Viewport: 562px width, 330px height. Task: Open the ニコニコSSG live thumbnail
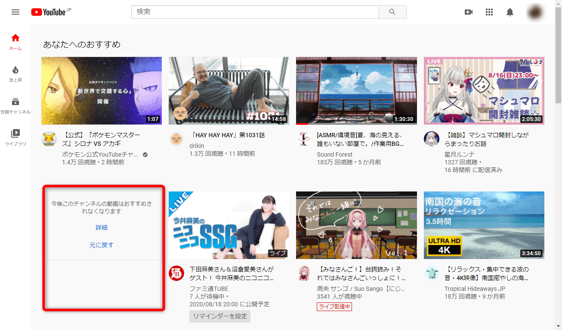tap(229, 225)
